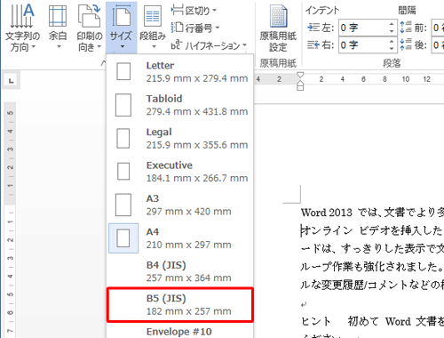
Task: Select A3 paper size
Action: pos(180,205)
